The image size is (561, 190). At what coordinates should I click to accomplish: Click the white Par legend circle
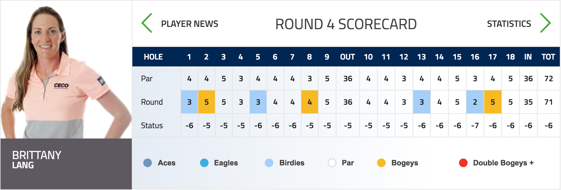[332, 163]
